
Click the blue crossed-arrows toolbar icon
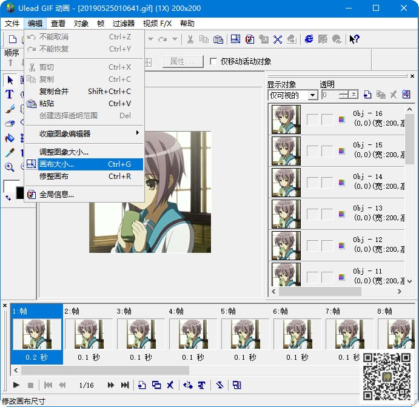[278, 39]
